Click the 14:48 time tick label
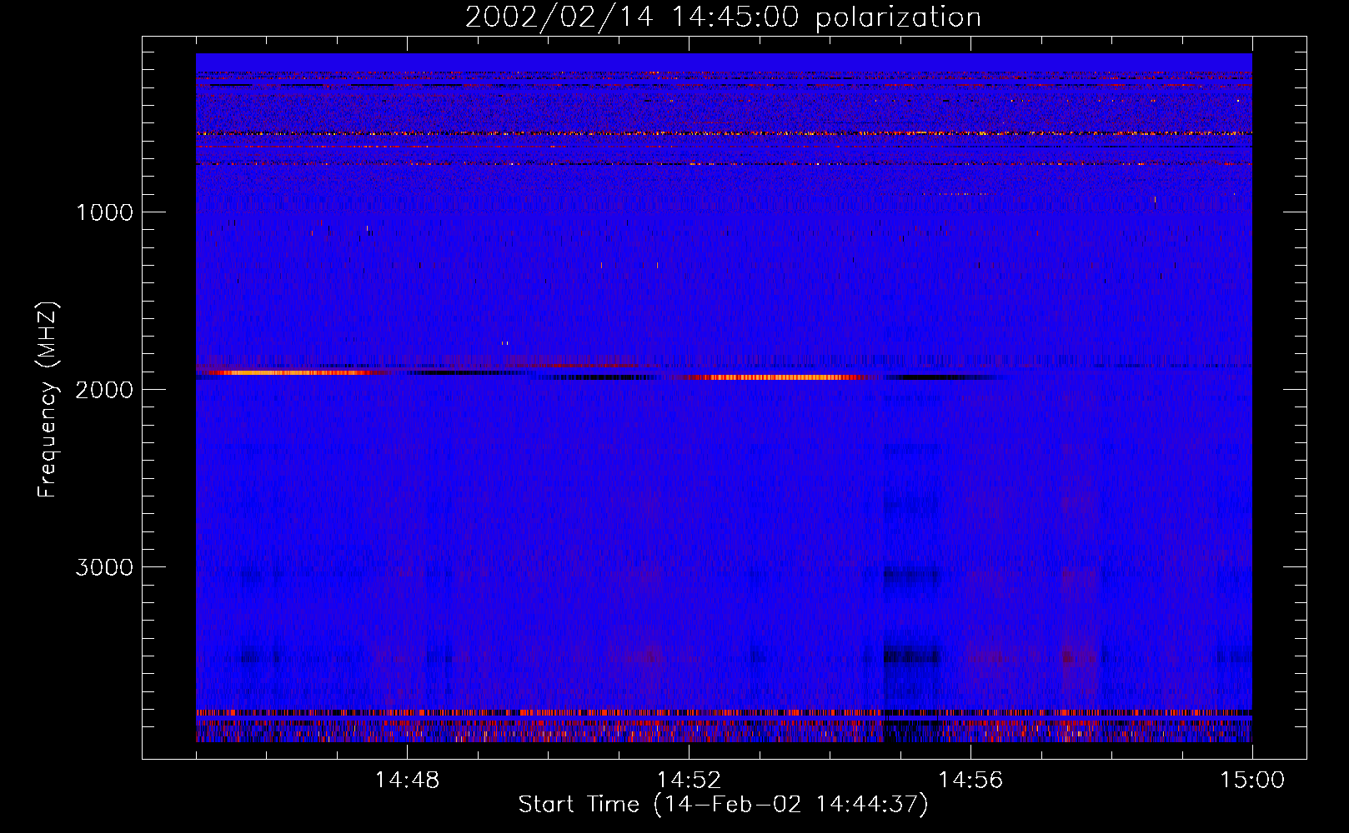The image size is (1349, 833). 407,781
